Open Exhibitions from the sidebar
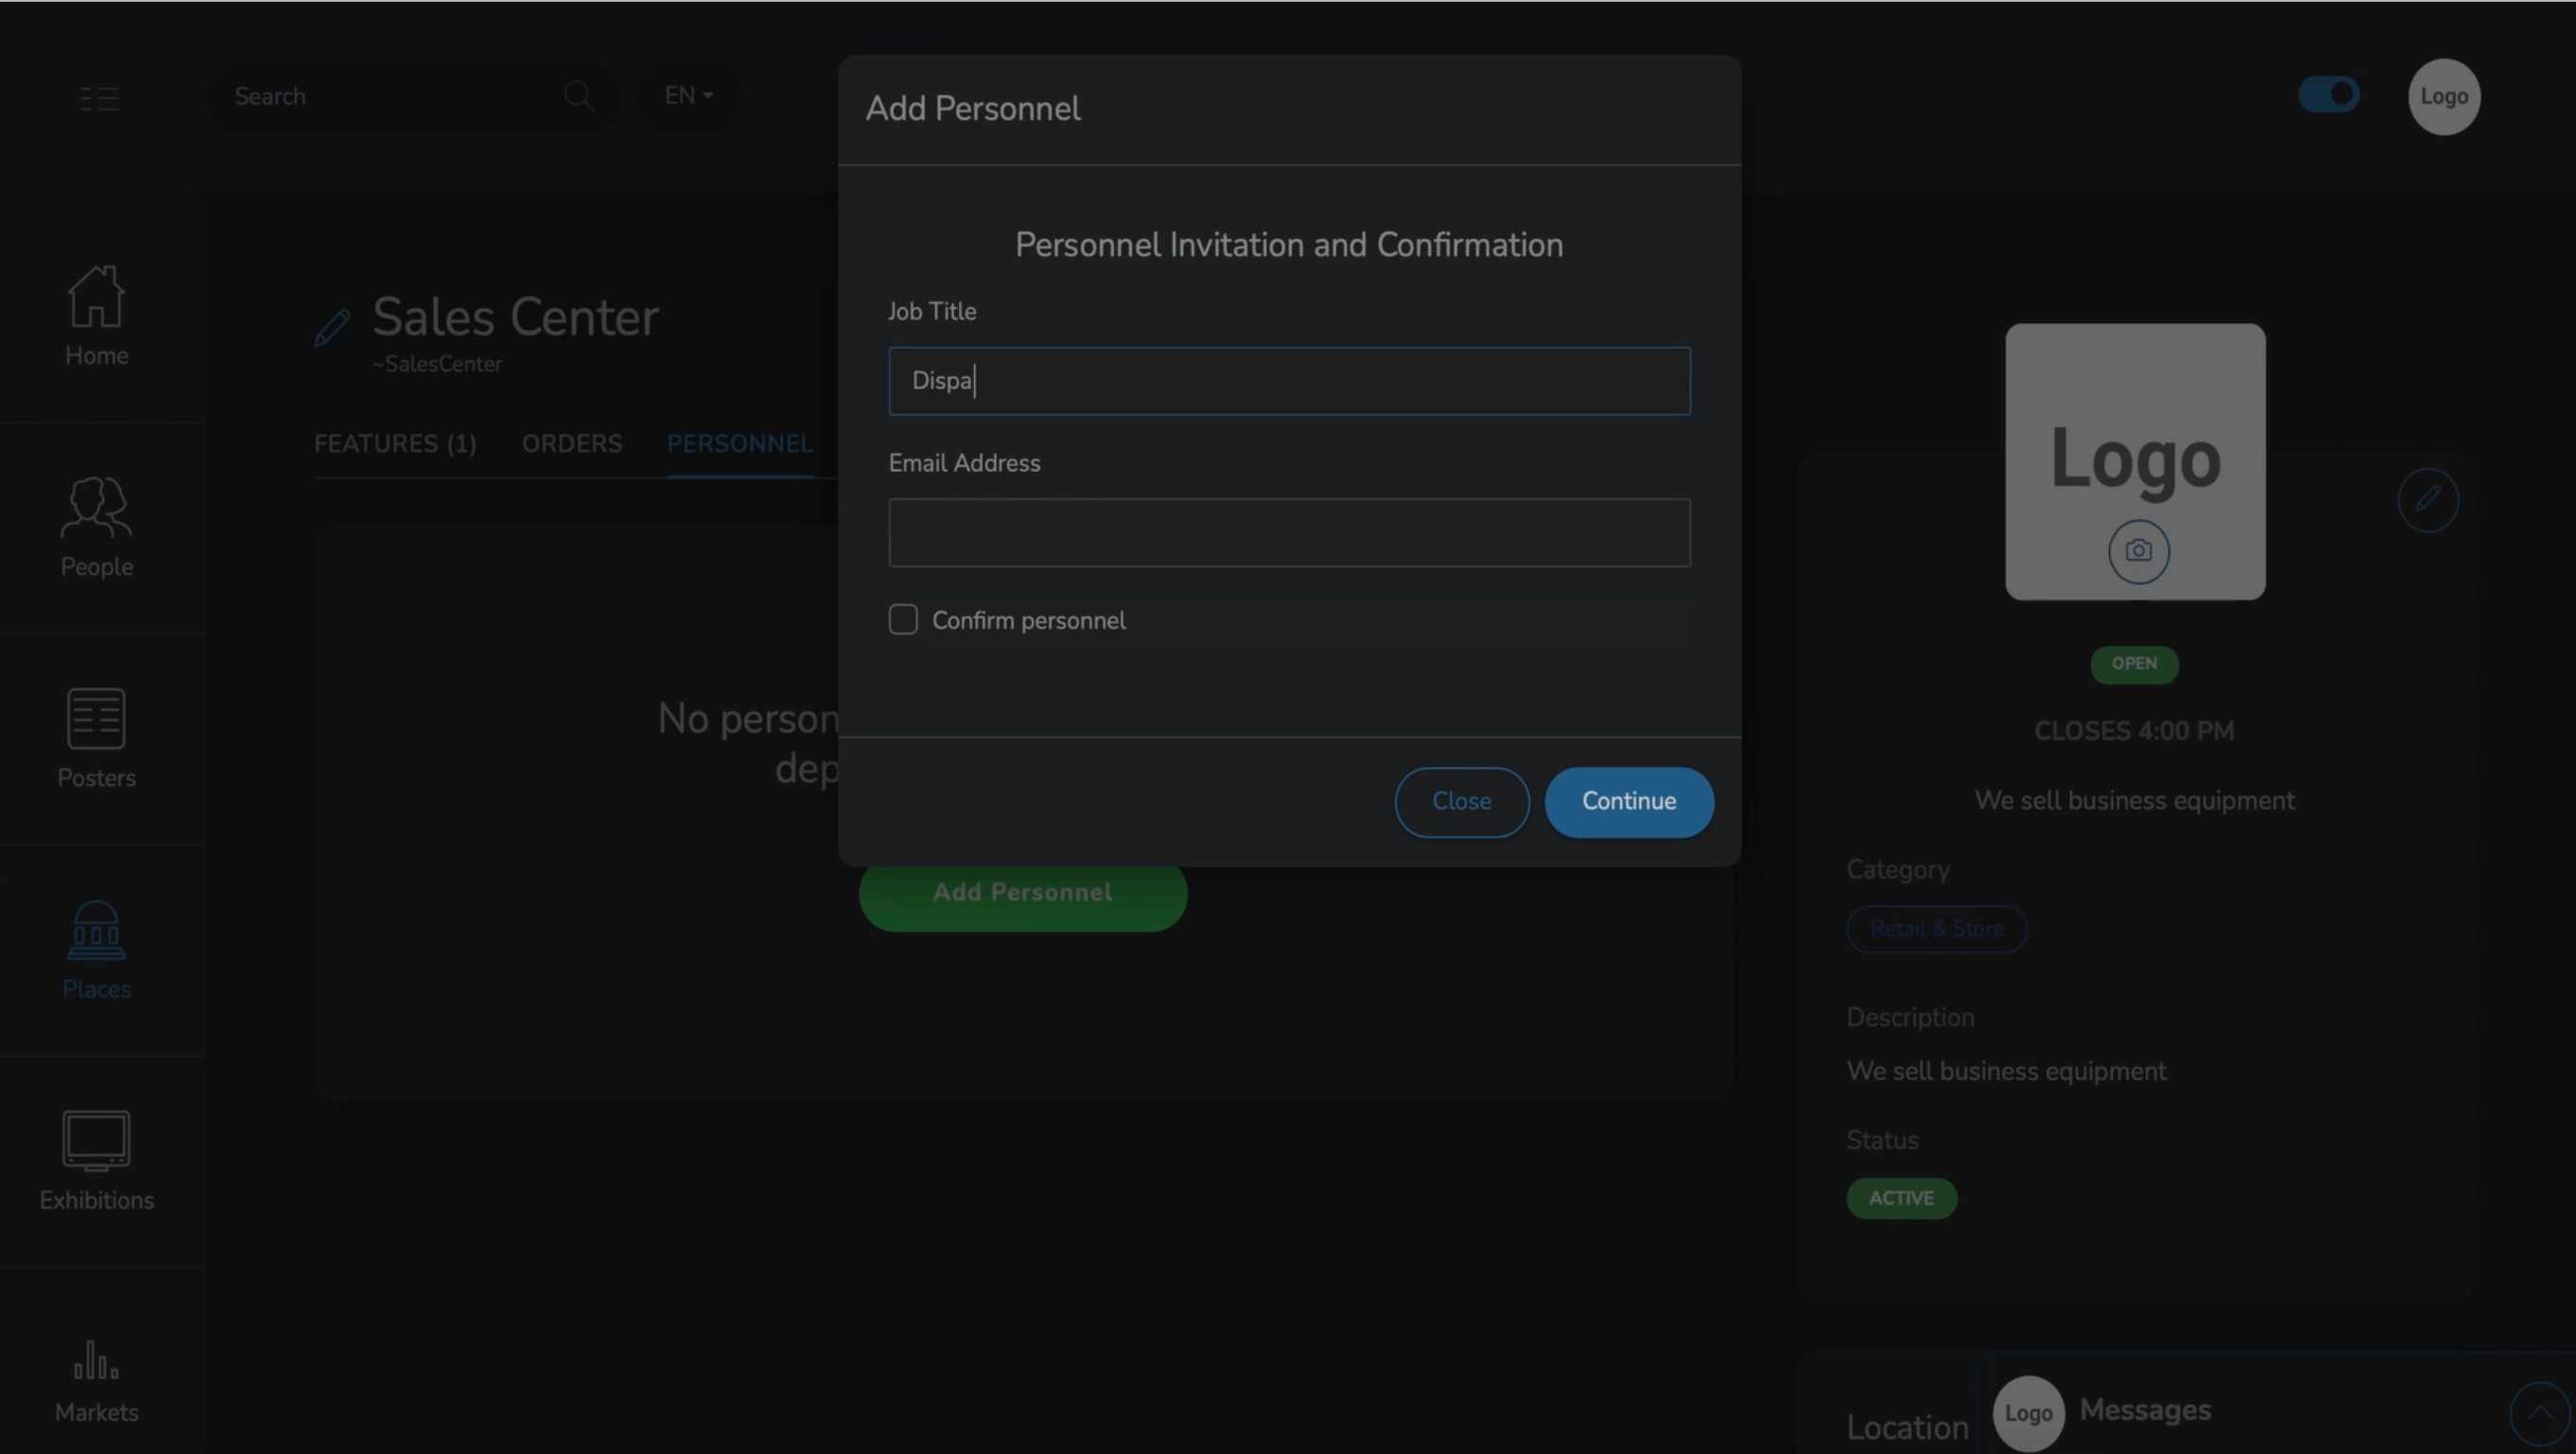 (96, 1141)
